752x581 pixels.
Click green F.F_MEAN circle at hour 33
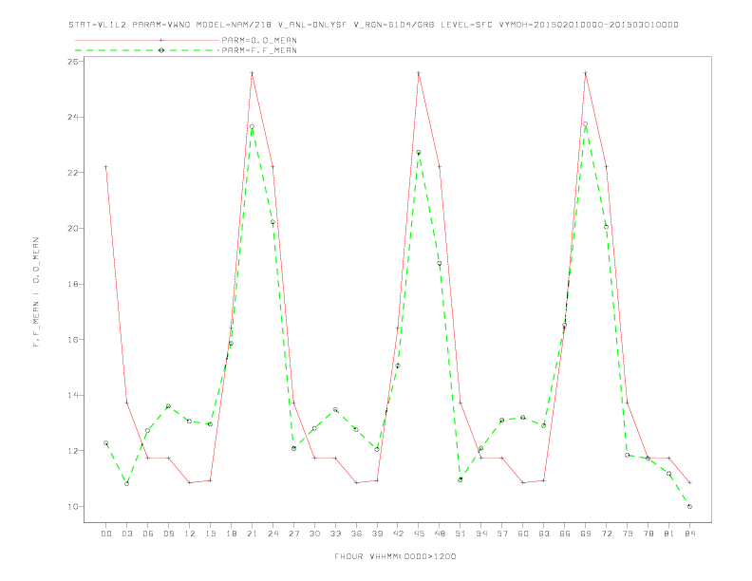335,410
